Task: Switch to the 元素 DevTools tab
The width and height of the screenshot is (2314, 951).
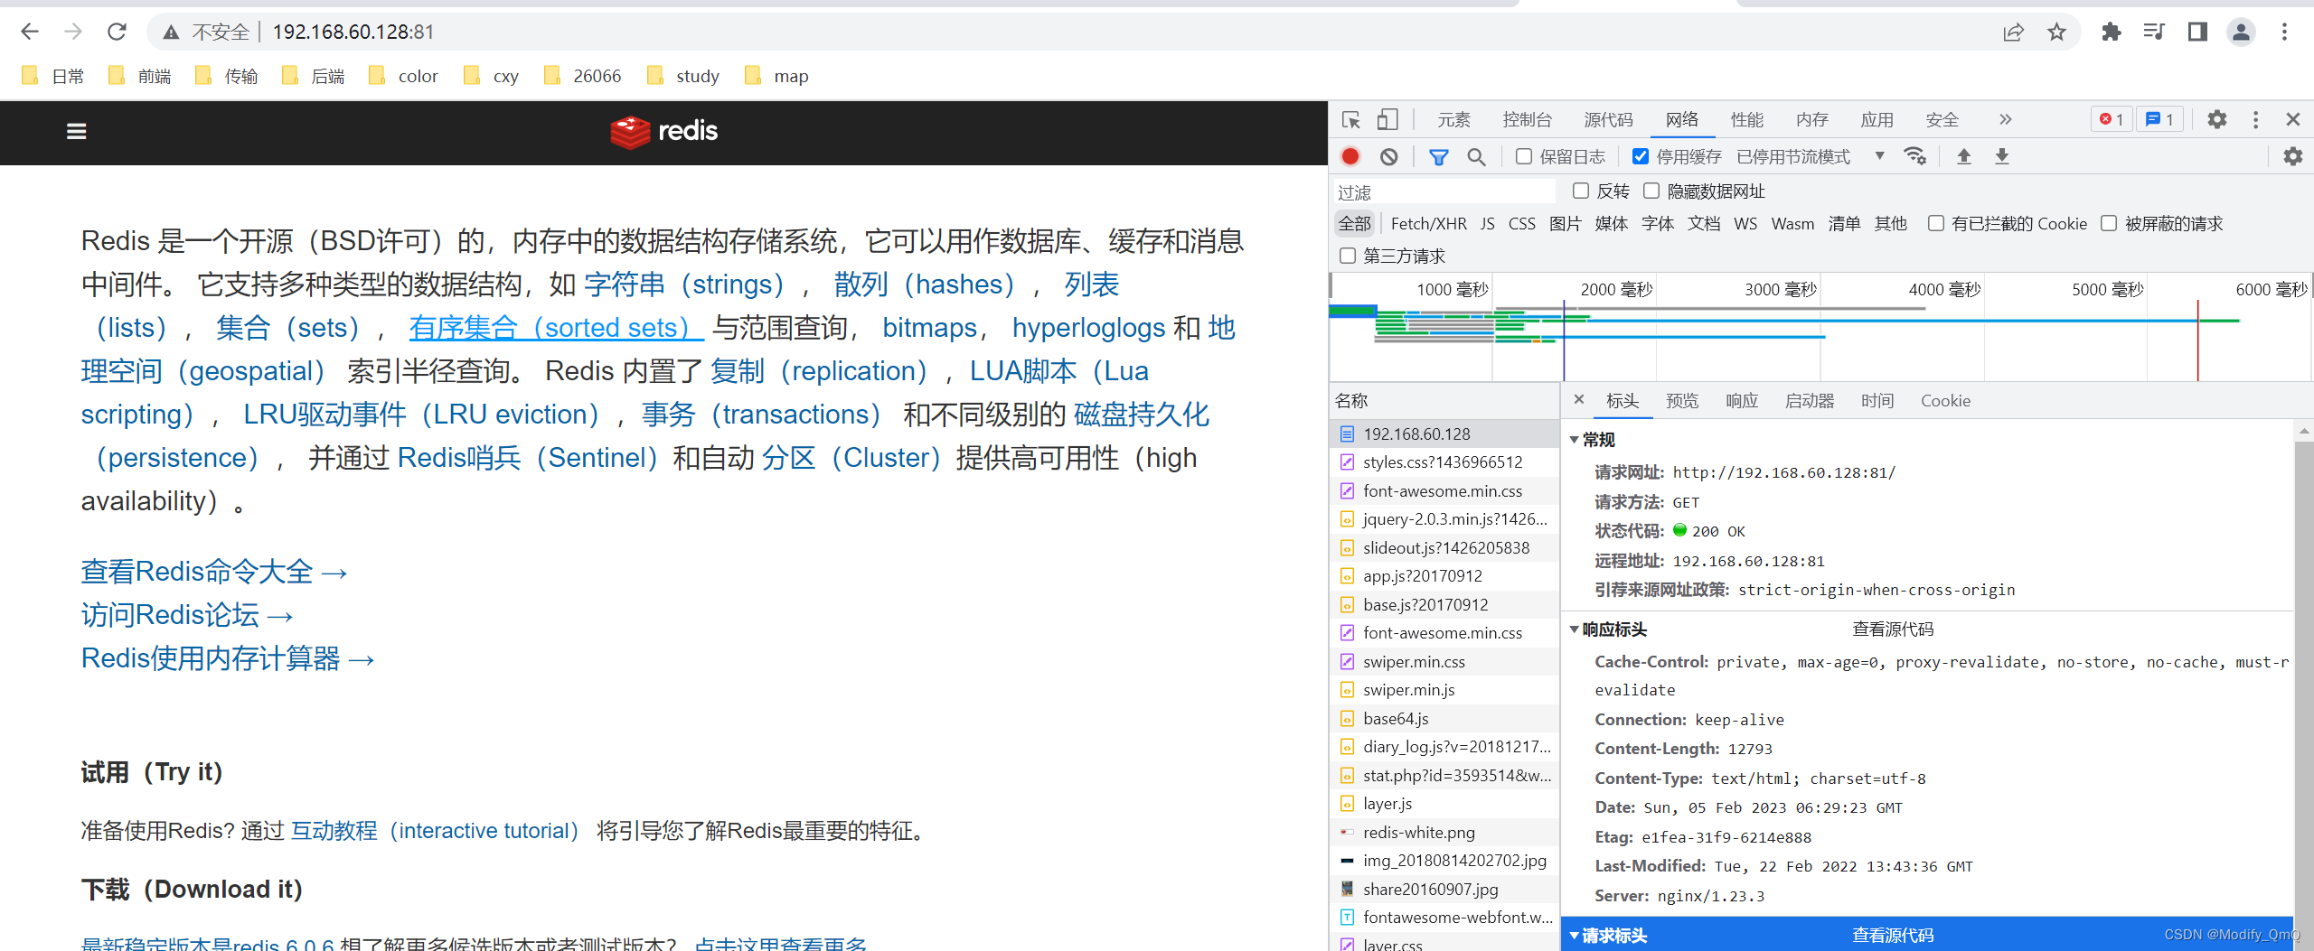Action: click(1454, 119)
